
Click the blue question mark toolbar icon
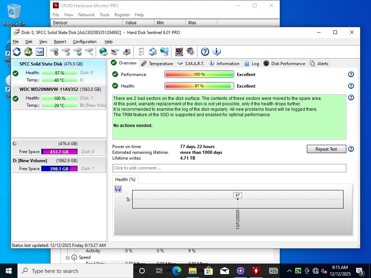point(205,52)
